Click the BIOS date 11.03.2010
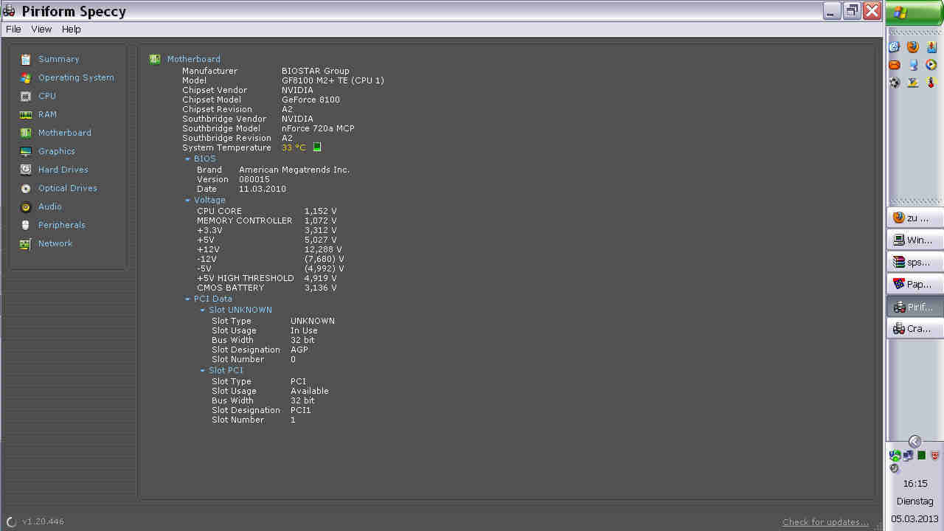Image resolution: width=944 pixels, height=531 pixels. tap(262, 189)
